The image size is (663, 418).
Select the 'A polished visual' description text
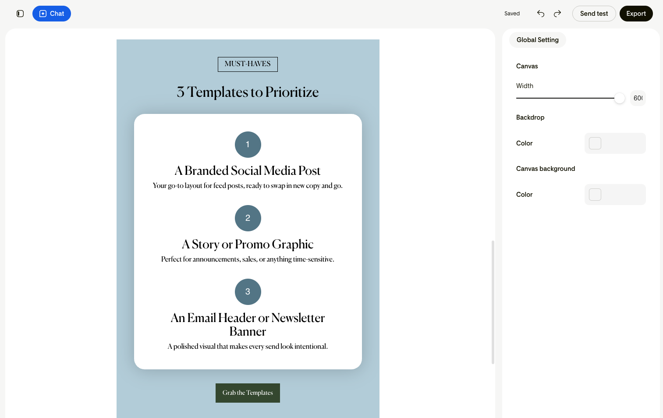pos(248,347)
